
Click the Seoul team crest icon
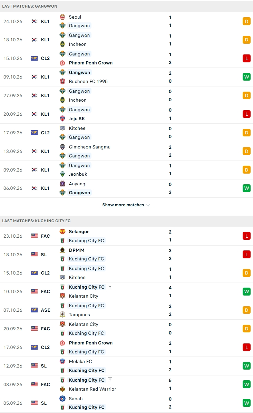pyautogui.click(x=62, y=17)
